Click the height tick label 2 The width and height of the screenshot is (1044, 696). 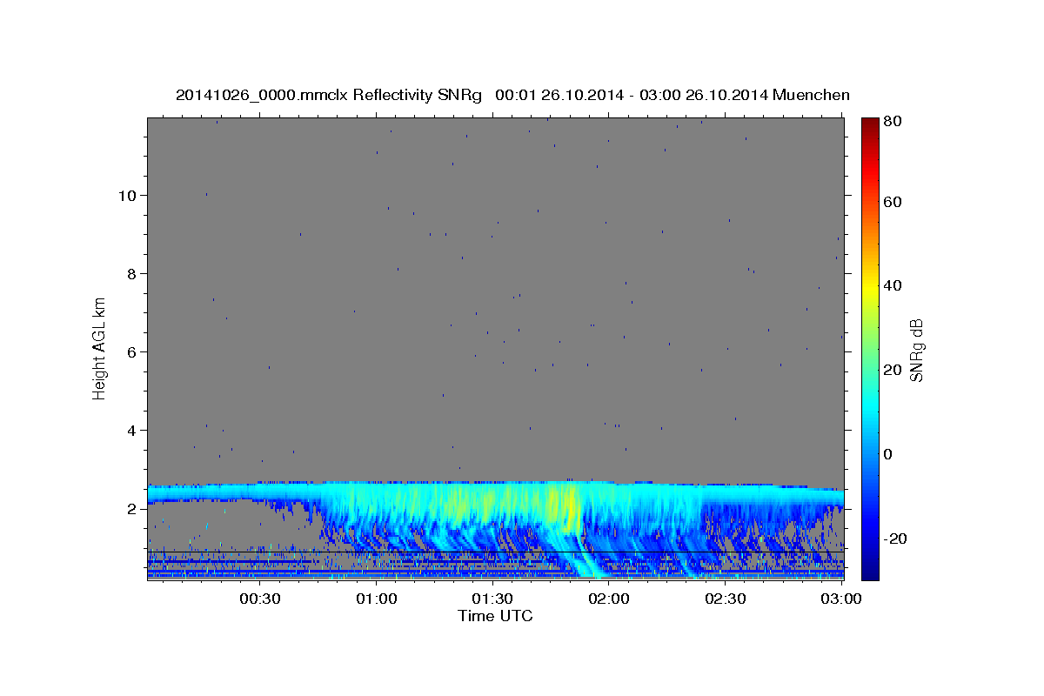tap(131, 509)
